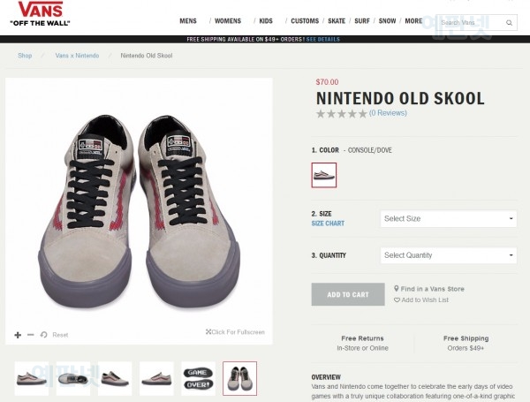Viewport: 530px width, 402px height.
Task: Select the fourth shoe profile thumbnail
Action: pos(156,378)
